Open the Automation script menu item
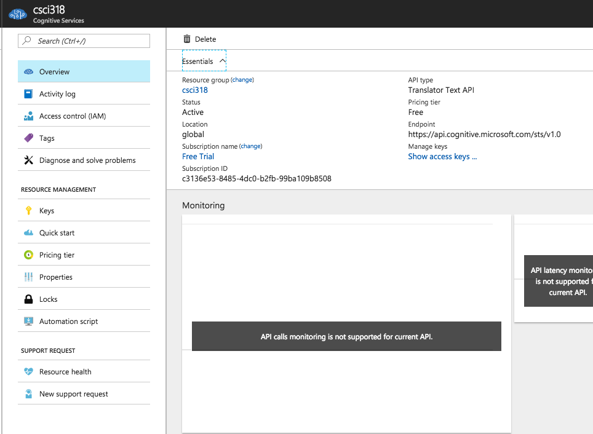Screen dimensions: 593x434 84,322
